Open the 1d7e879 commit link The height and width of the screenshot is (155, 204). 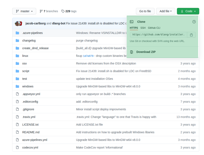point(88,56)
